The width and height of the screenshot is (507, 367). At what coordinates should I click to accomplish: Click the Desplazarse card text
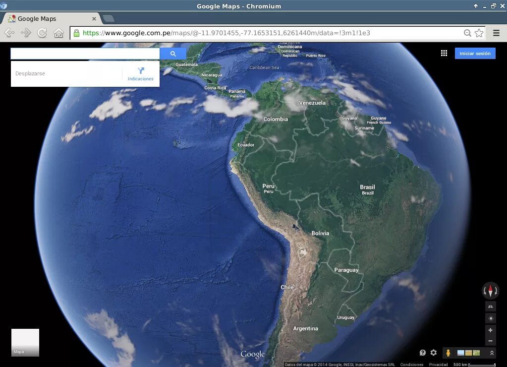[x=30, y=73]
